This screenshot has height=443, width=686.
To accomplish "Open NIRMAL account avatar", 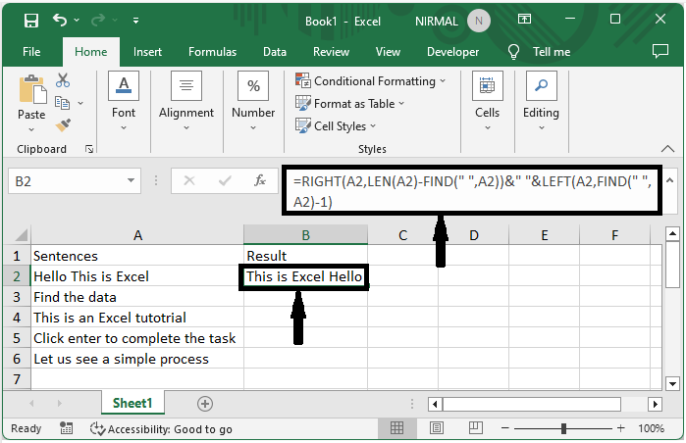I will [x=479, y=21].
